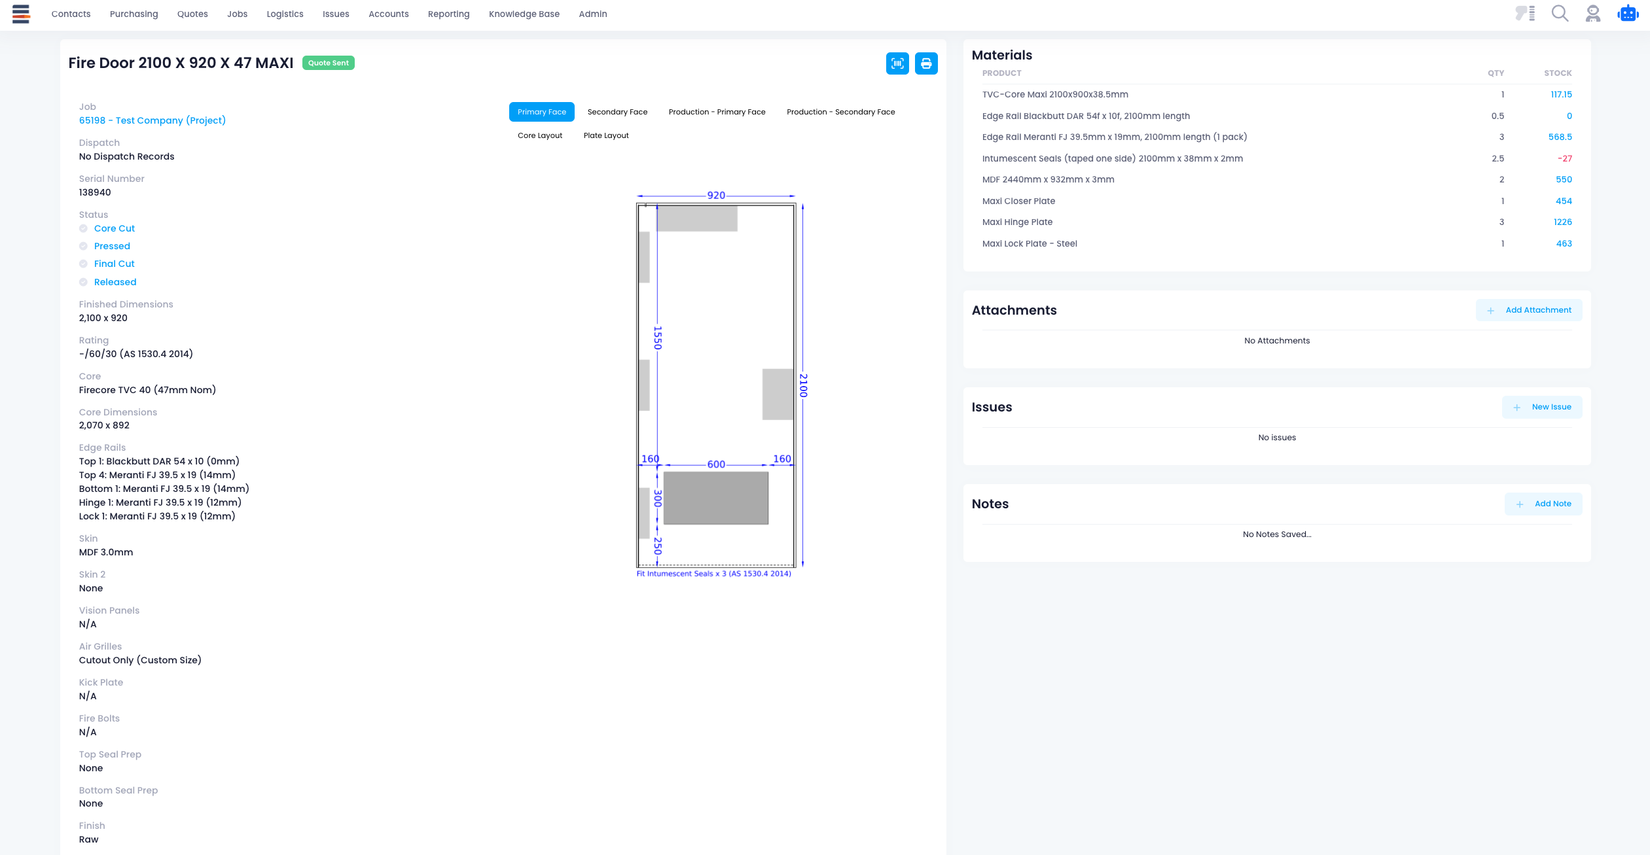The height and width of the screenshot is (855, 1650).
Task: Click serial number 138940 text
Action: (x=95, y=192)
